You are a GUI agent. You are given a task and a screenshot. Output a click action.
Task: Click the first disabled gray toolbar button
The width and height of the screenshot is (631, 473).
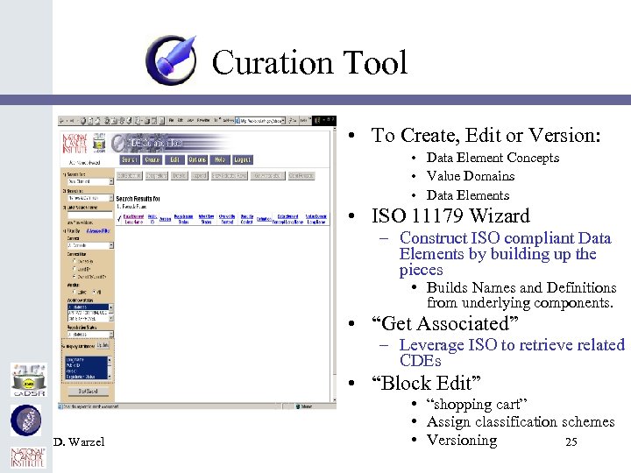(129, 176)
